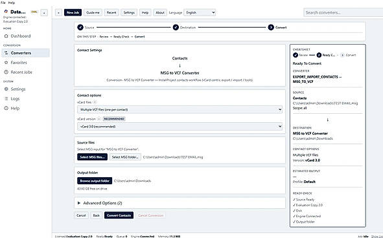Click the cheatsheet Ready Check step circle

click(x=319, y=55)
